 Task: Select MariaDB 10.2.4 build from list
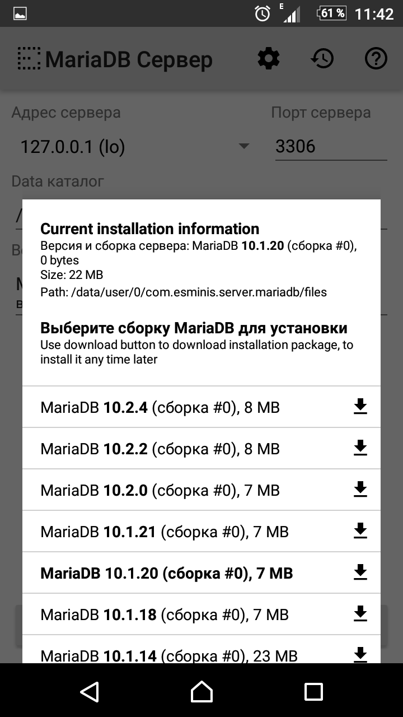[160, 407]
